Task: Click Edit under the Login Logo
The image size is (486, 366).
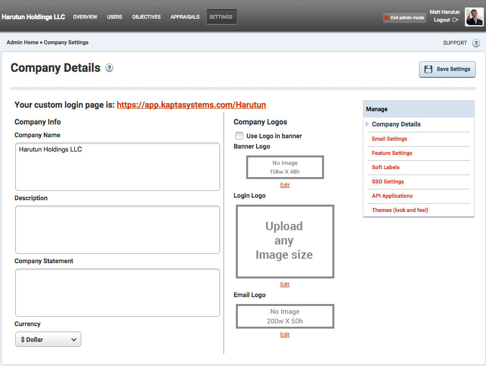Action: point(285,284)
